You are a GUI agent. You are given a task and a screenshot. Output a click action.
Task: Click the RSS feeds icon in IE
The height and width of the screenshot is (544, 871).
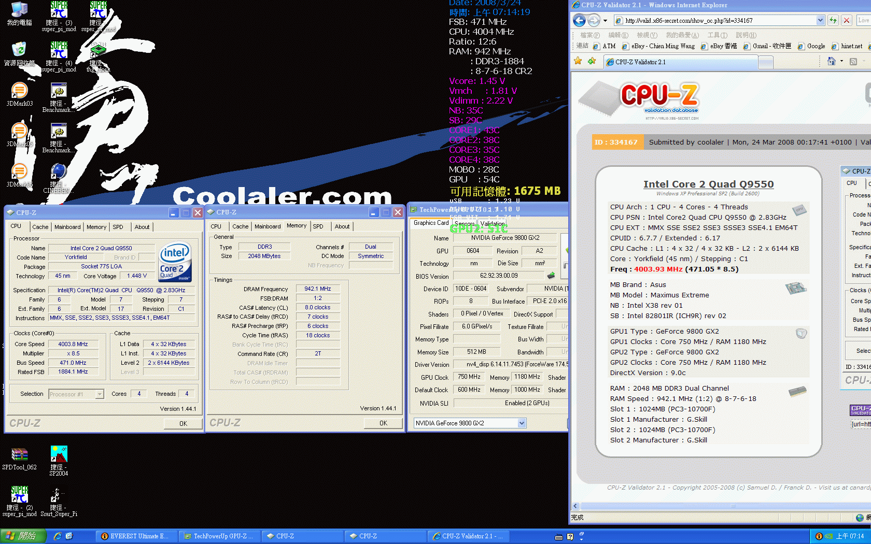[853, 61]
